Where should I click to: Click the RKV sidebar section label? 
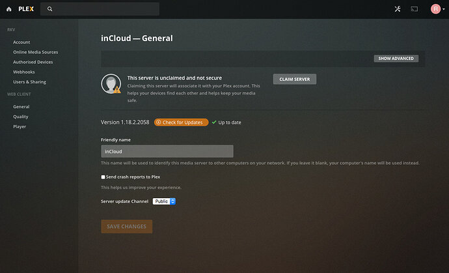point(11,30)
